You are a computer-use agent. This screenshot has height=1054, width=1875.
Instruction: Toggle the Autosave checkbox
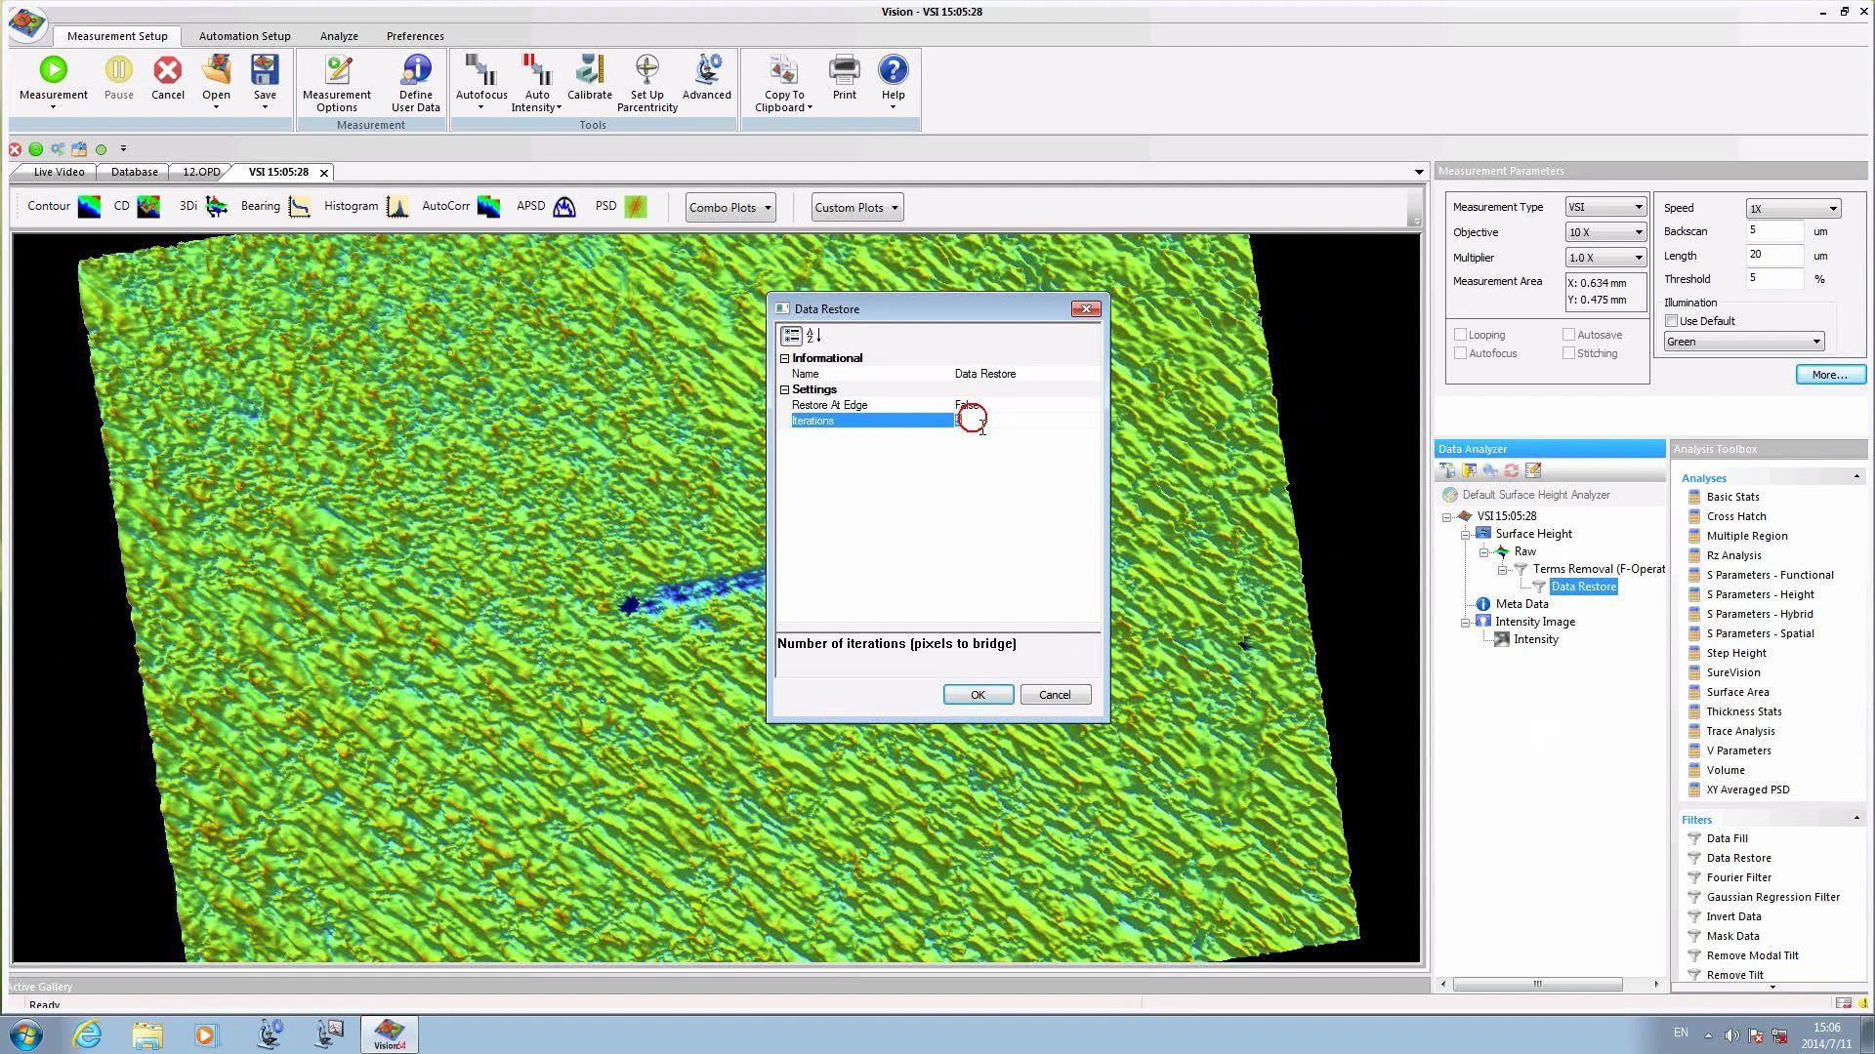point(1569,335)
